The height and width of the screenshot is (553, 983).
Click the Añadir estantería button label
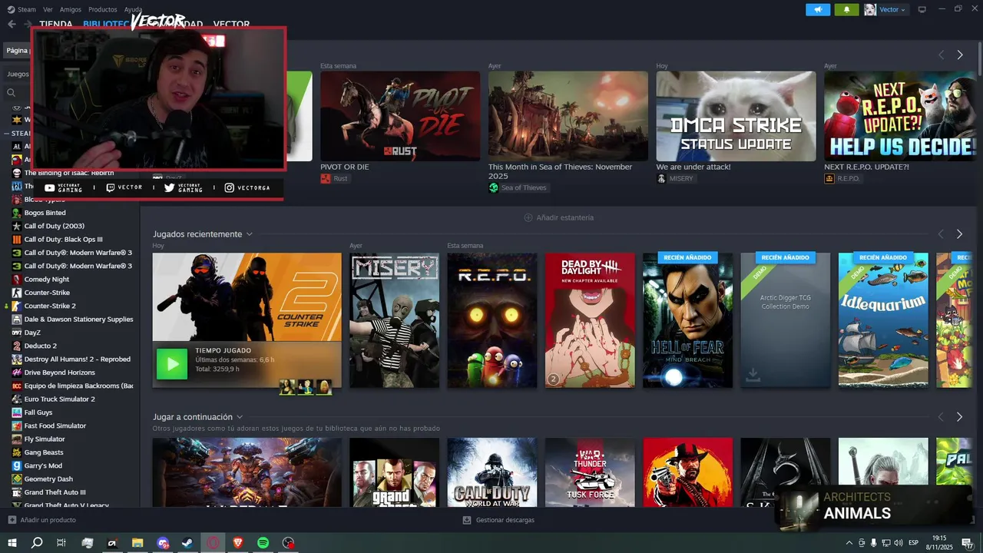[565, 217]
